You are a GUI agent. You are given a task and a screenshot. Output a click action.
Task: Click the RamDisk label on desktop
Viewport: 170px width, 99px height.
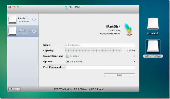[x=153, y=34]
